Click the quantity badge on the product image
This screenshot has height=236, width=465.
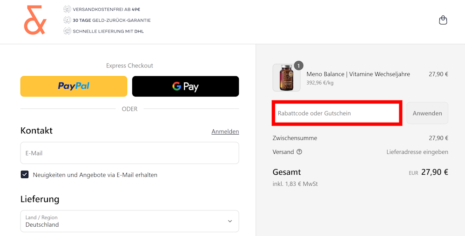298,66
